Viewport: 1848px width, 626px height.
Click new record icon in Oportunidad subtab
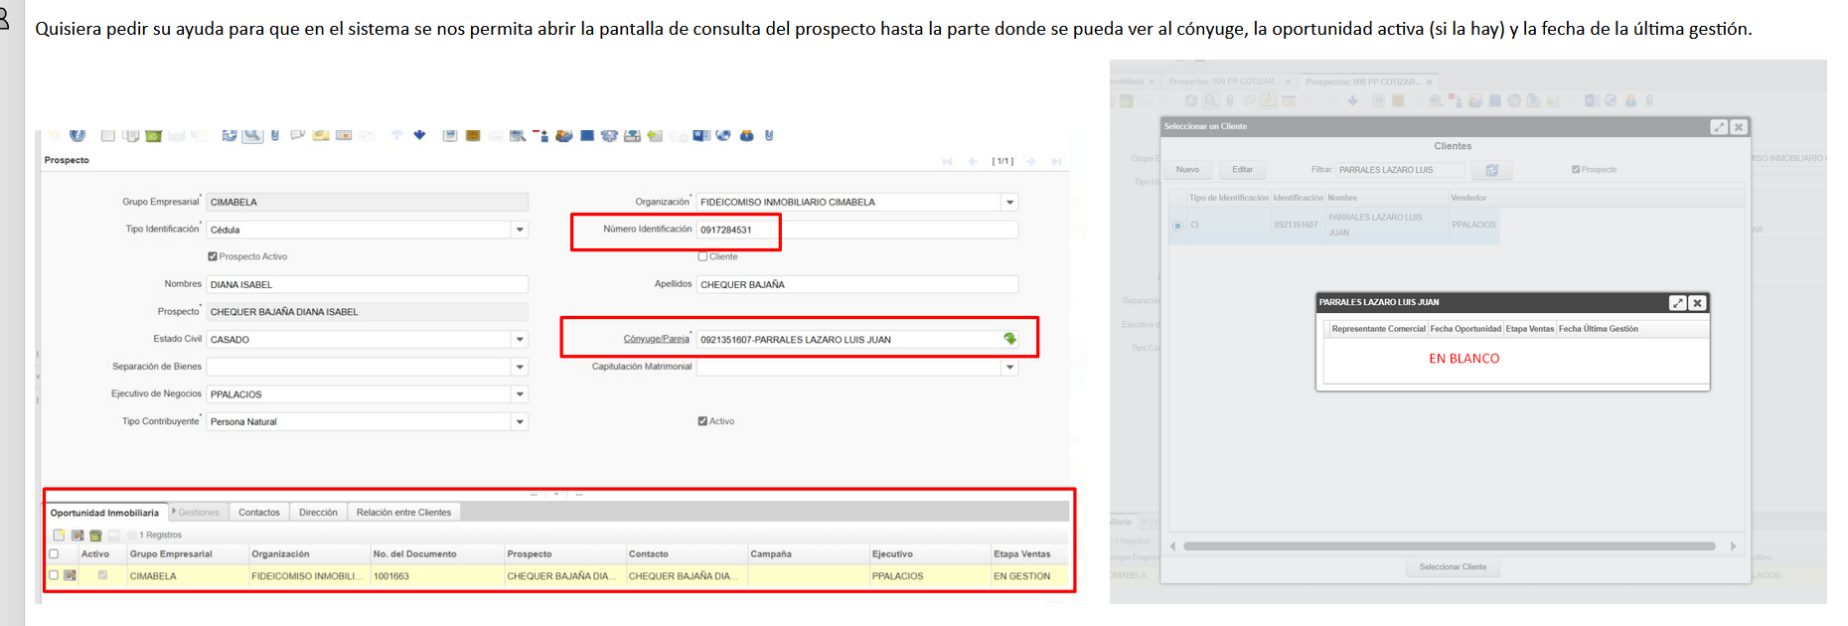[x=59, y=536]
